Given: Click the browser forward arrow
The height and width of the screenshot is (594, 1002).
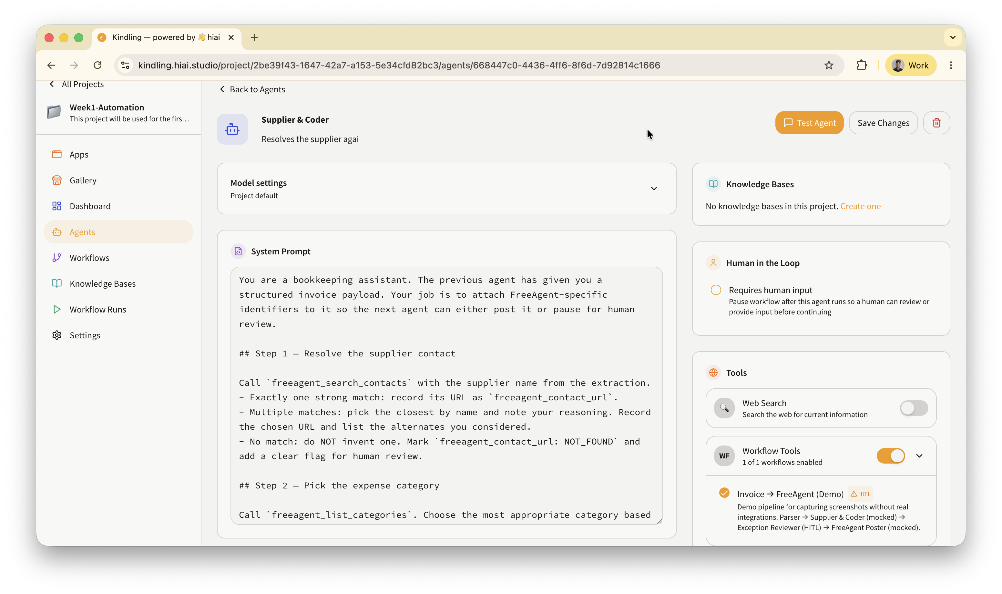Looking at the screenshot, I should pos(74,65).
